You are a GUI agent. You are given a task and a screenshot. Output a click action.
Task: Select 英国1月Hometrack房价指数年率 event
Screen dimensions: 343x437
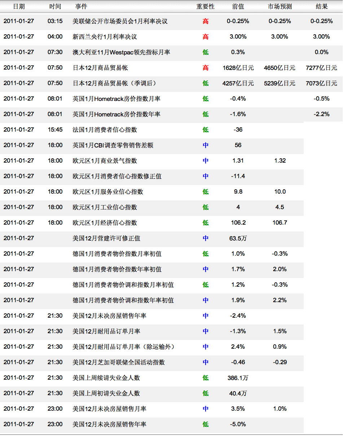click(116, 114)
